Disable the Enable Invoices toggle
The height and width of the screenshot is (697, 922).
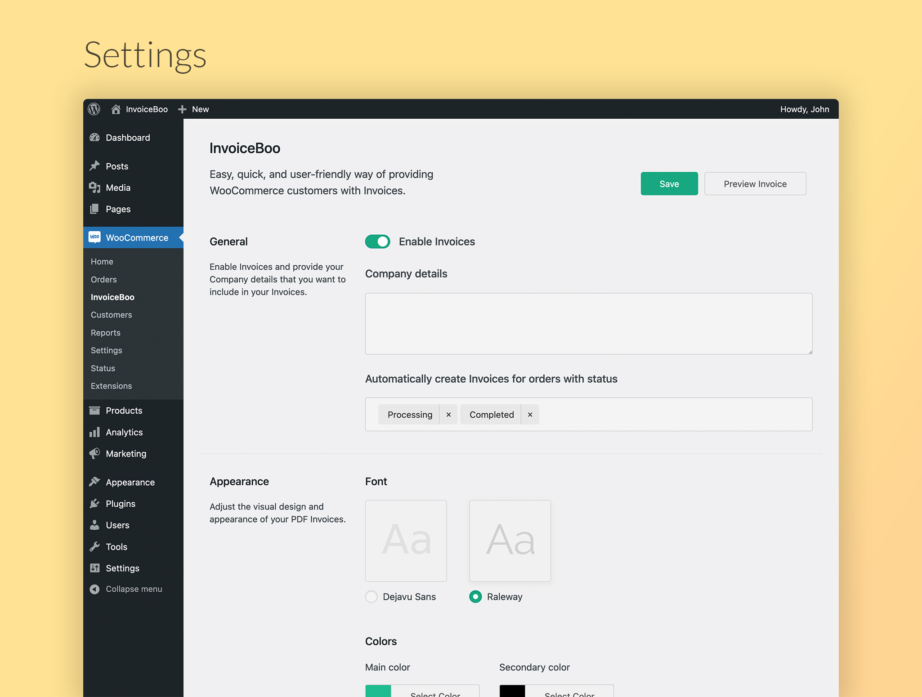click(x=377, y=241)
